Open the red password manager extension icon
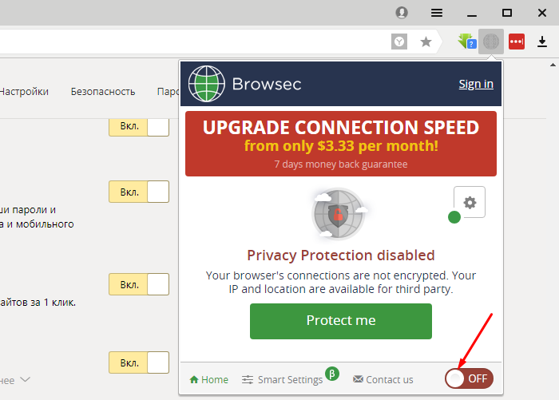Screen dimensions: 559x400 coord(516,42)
